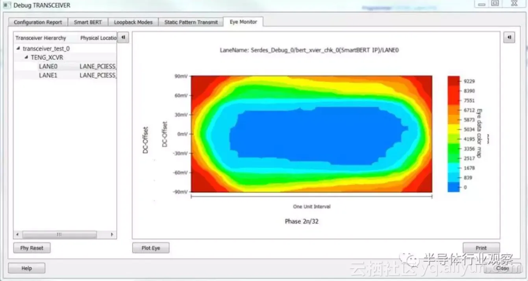The height and width of the screenshot is (281, 528).
Task: Select LANE1 in the hierarchy tree
Action: (x=48, y=75)
